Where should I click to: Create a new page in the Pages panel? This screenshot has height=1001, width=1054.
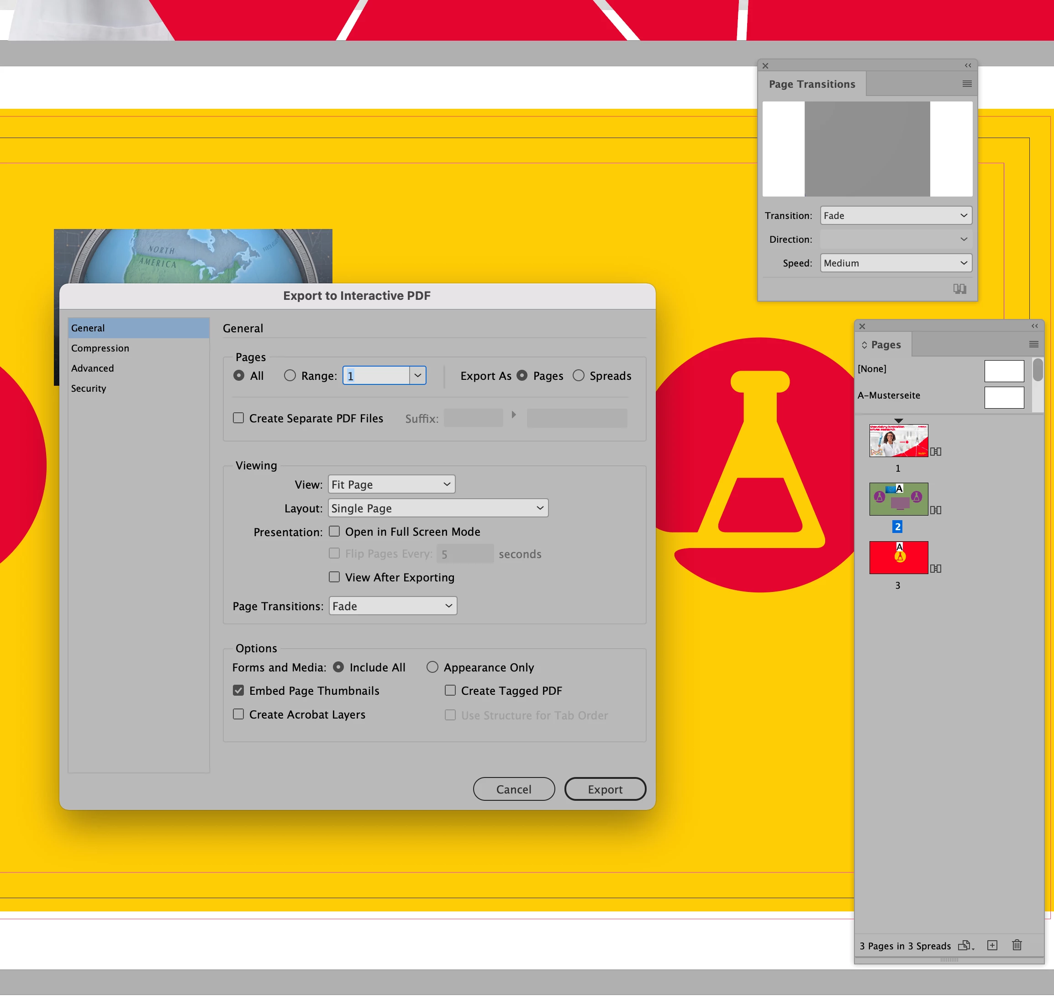(x=992, y=946)
